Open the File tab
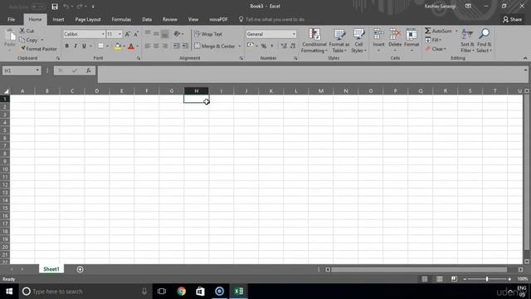Screen dimensions: 531x299 pos(11,19)
